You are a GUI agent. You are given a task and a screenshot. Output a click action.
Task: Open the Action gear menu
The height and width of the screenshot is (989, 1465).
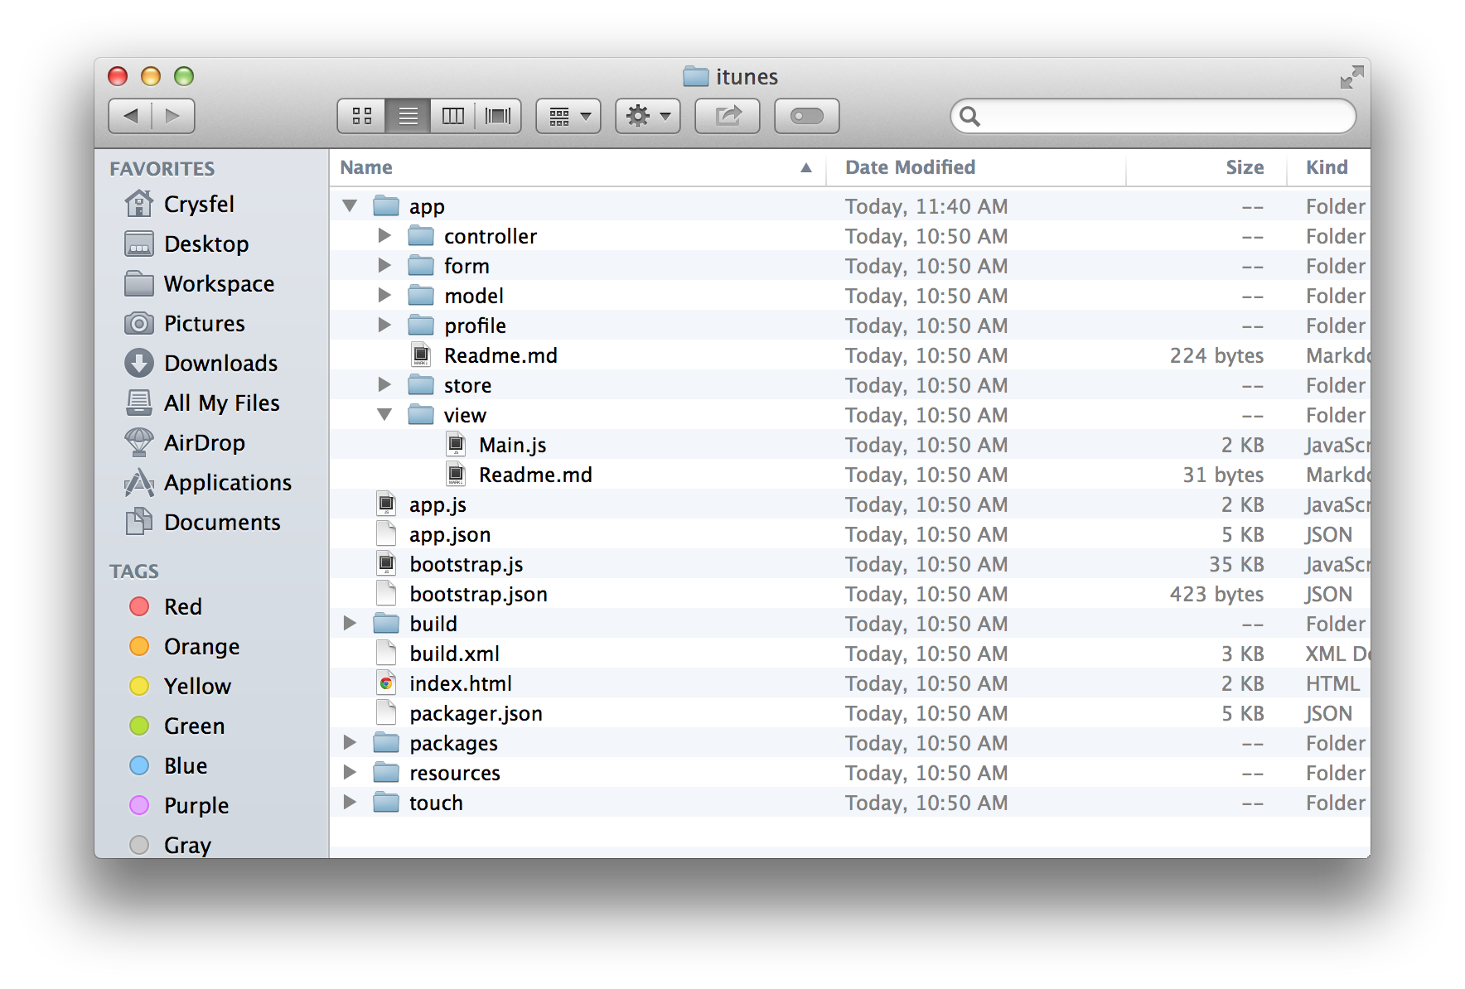[648, 116]
